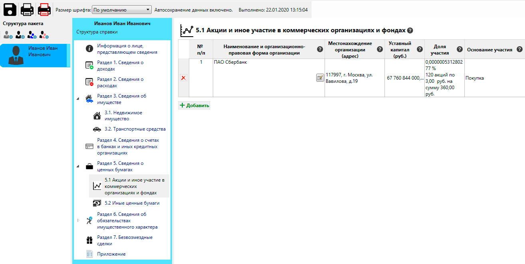Viewport: 525px width, 264px height.
Task: Add a person with the pink figure icon
Action: pos(44,35)
